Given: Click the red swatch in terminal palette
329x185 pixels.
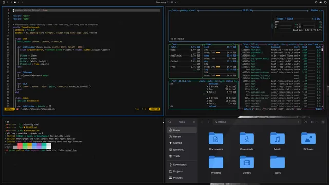Looking at the screenshot, I should [20, 144].
